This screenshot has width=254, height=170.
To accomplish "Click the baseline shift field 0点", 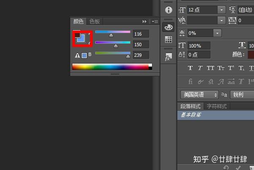I will [199, 55].
